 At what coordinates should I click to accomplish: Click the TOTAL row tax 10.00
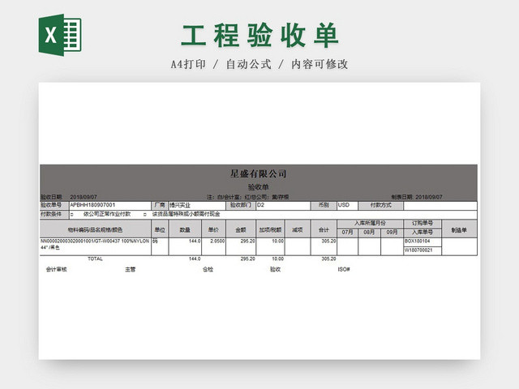277,259
